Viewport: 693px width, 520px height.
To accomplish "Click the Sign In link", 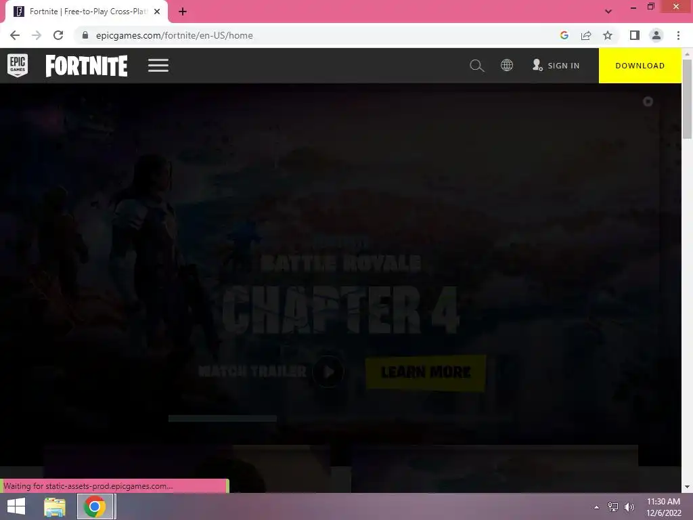I will click(x=556, y=66).
